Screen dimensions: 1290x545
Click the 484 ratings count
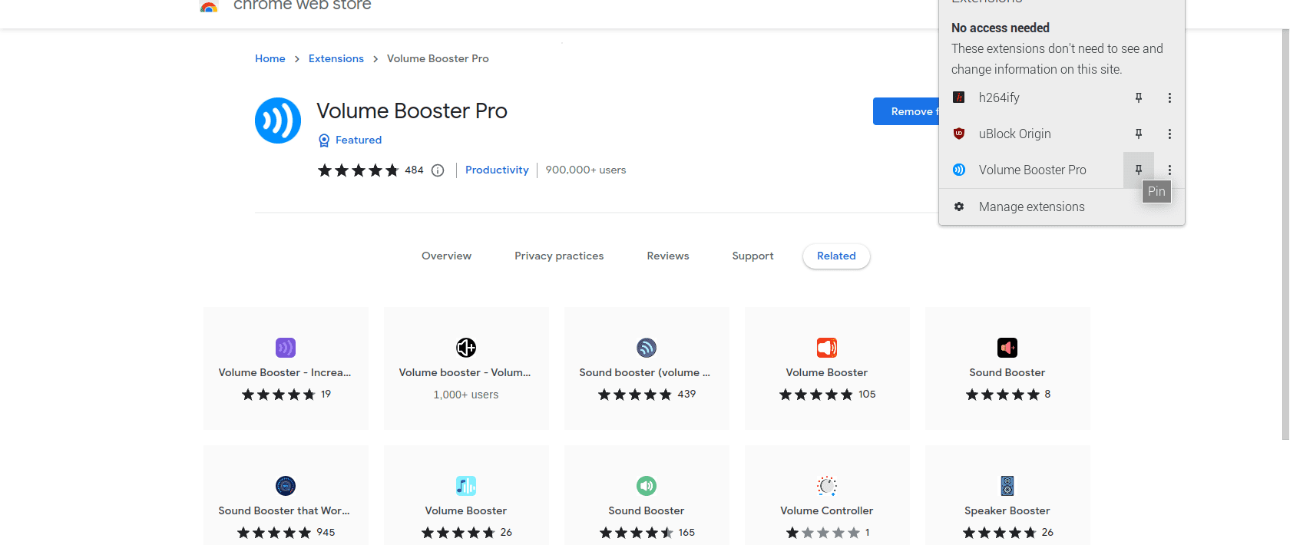coord(414,170)
